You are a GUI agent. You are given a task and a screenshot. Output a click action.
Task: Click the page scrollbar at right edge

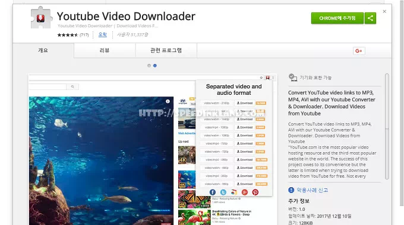(x=402, y=103)
